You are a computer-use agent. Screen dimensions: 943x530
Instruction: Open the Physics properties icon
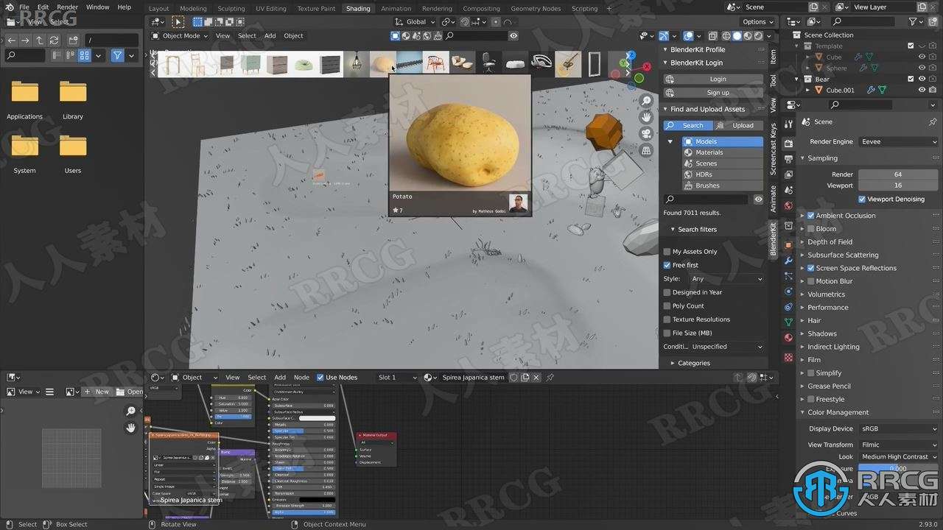coord(788,291)
